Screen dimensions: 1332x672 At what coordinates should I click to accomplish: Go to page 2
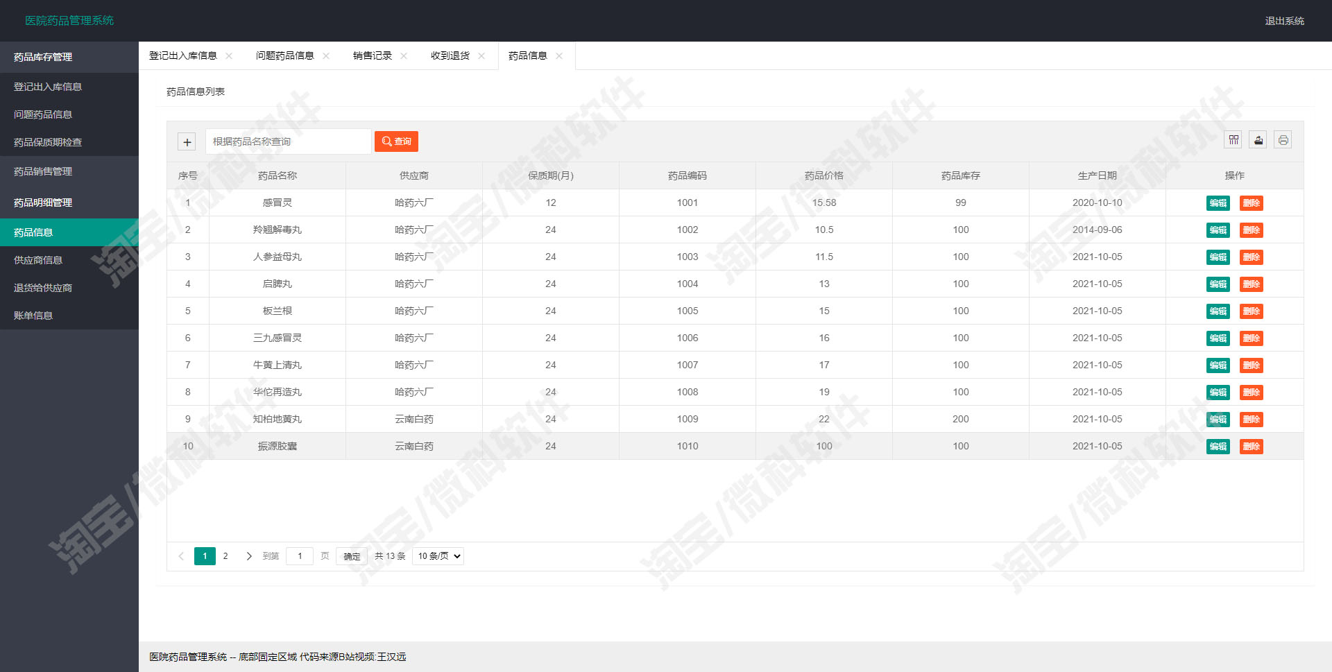[x=225, y=556]
